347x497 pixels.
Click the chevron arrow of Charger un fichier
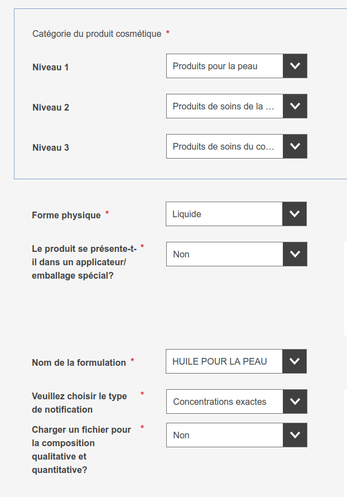(295, 435)
